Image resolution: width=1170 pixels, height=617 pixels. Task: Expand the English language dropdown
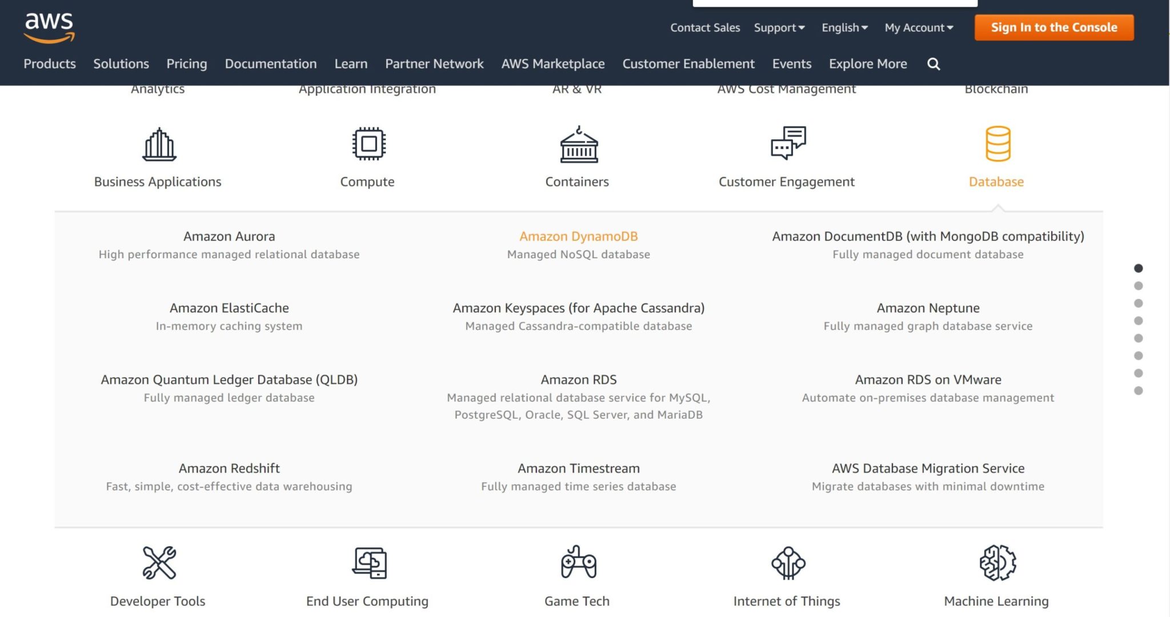(844, 27)
